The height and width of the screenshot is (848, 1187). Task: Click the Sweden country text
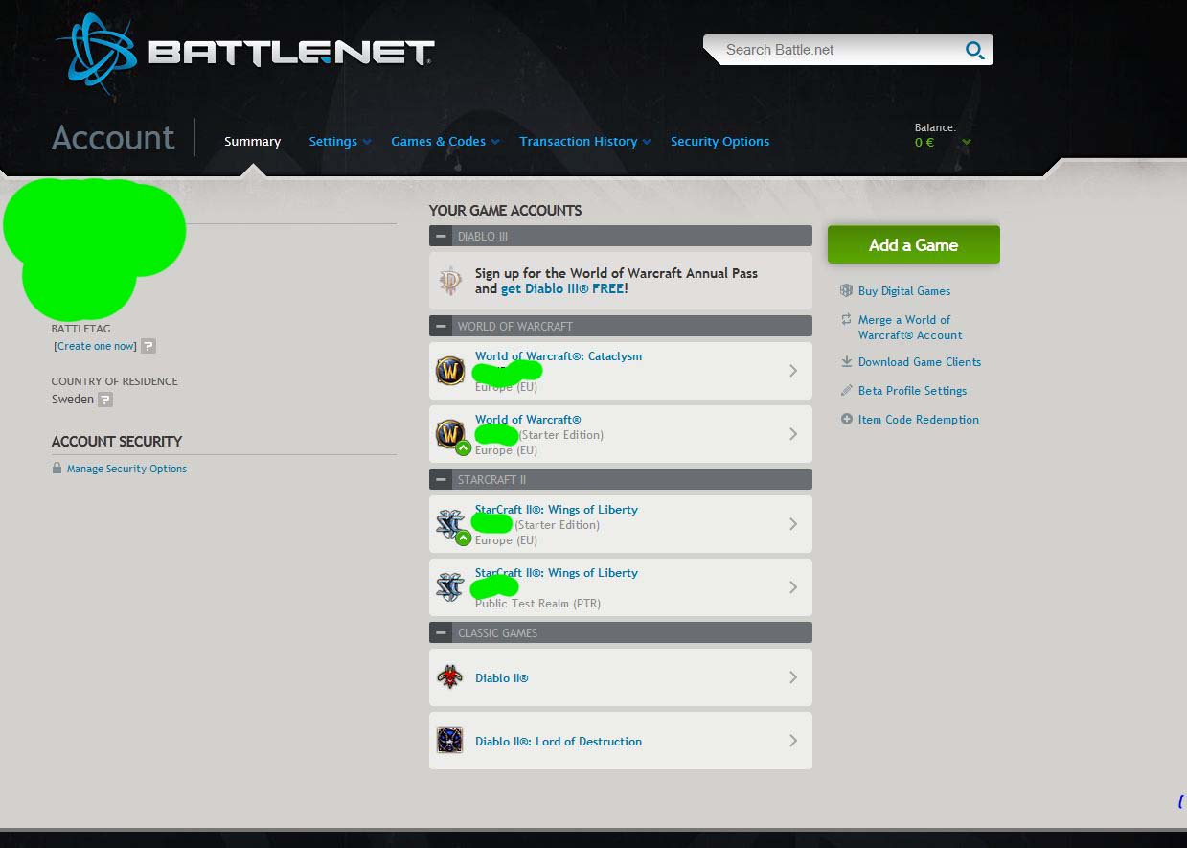73,400
